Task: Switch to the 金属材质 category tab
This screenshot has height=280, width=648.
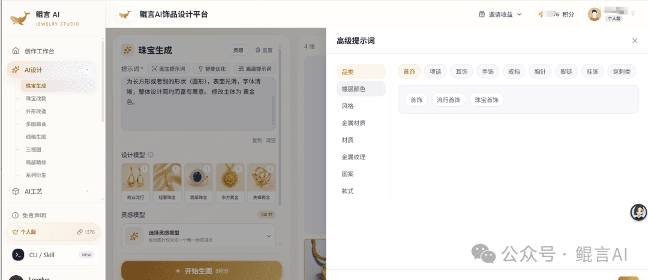Action: [361, 123]
